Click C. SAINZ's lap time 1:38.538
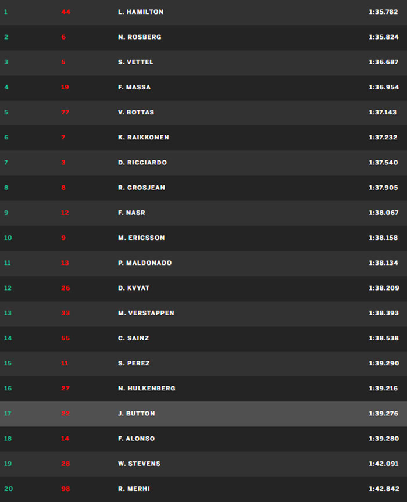Screen dimensions: 407x502 tap(384, 338)
